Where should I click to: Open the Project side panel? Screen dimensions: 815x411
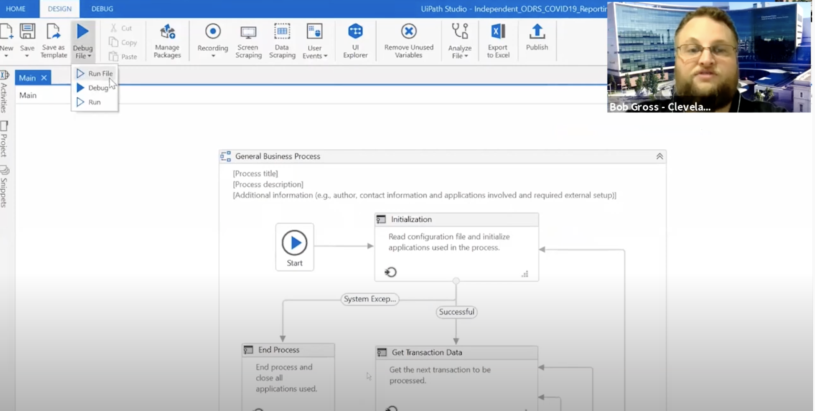[4, 139]
